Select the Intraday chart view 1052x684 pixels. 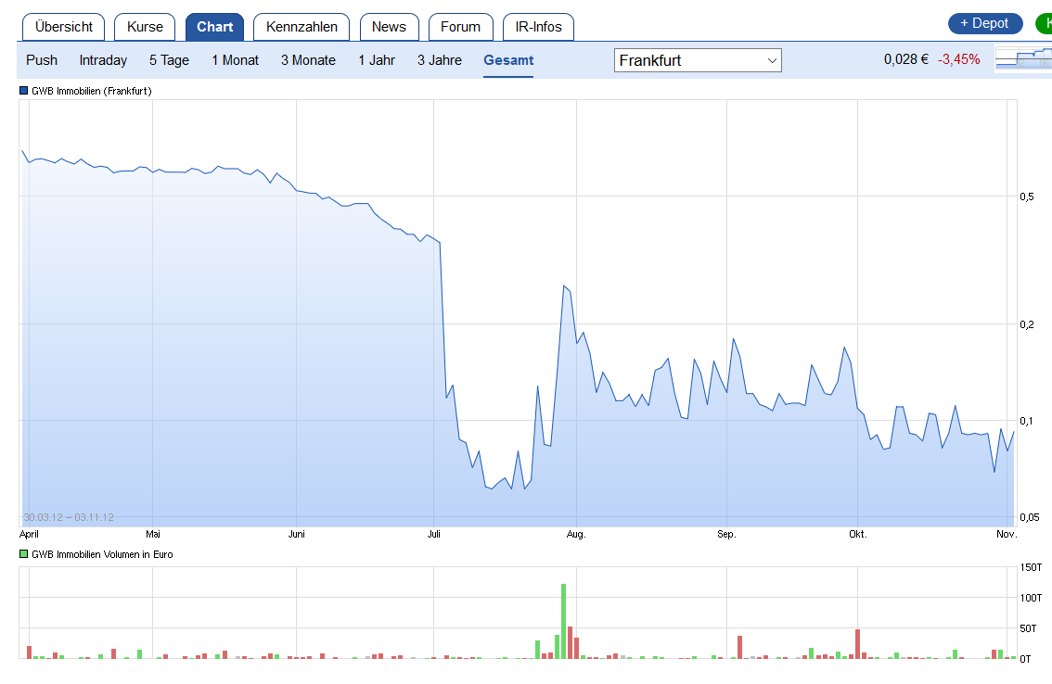[102, 59]
